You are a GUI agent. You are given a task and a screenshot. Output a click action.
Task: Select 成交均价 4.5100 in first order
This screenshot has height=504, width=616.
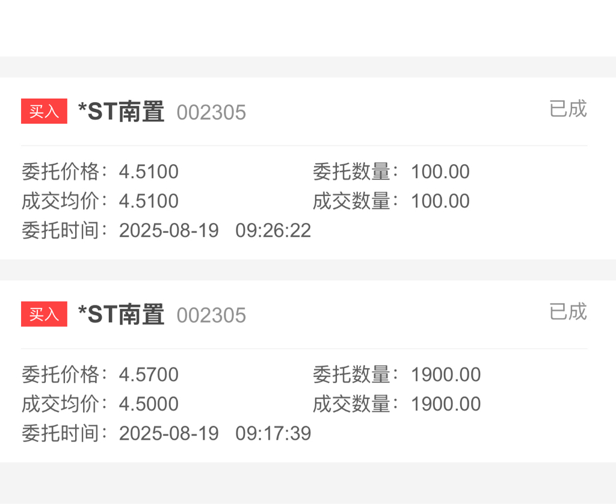coord(149,201)
